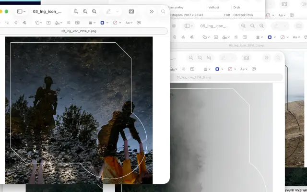Pick the Draw tool in the front window
307x192 pixels.
point(25,23)
